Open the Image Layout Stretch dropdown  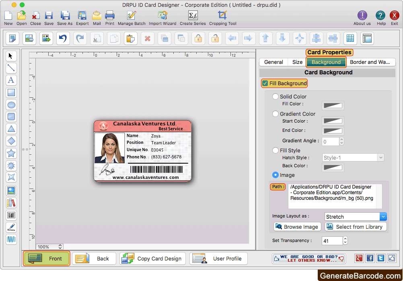point(356,217)
